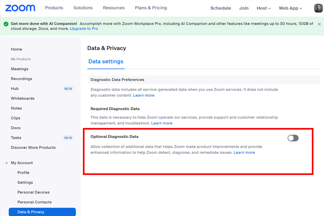Select the Data settings tab
The width and height of the screenshot is (324, 216).
106,62
